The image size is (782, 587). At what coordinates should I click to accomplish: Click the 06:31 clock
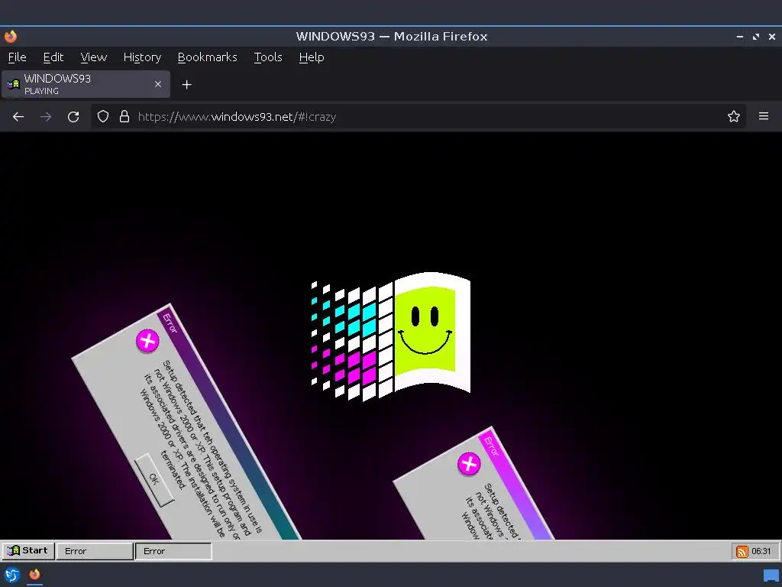[x=761, y=551]
